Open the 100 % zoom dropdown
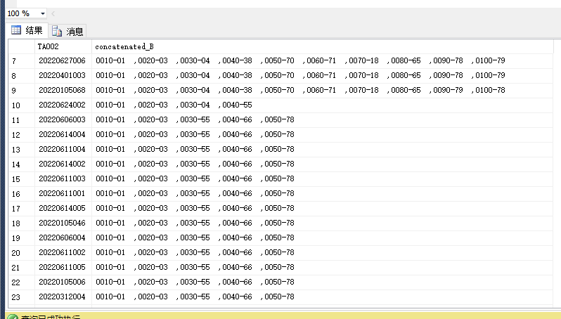The width and height of the screenshot is (561, 319). pyautogui.click(x=43, y=13)
